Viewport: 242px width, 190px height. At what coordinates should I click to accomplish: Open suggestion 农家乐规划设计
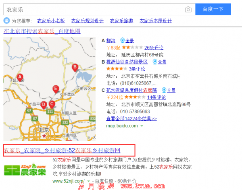(x=88, y=21)
